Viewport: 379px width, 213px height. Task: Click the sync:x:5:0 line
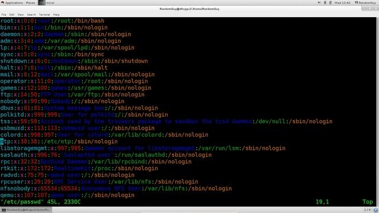click(x=52, y=54)
